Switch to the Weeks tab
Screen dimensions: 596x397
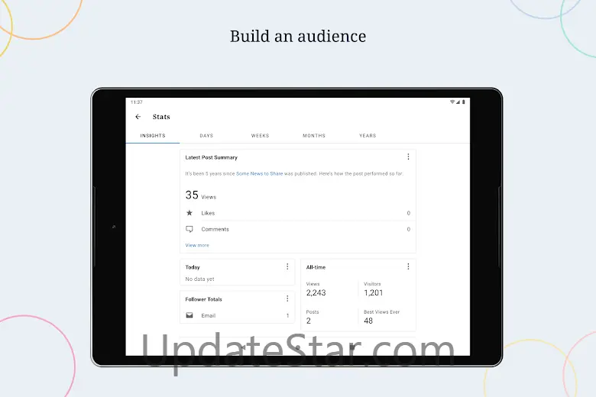pos(260,136)
